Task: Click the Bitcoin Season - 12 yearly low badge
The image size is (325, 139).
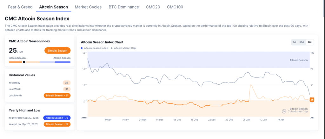Action: tap(57, 124)
